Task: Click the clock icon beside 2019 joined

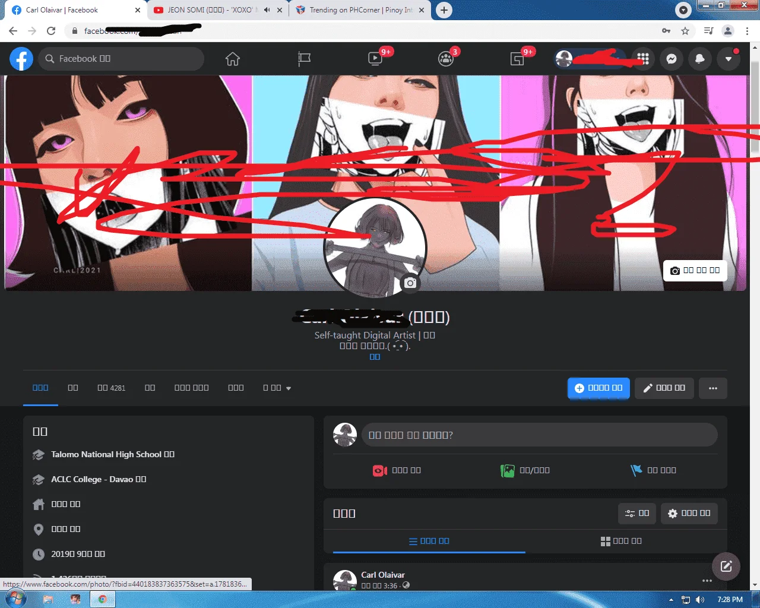Action: [x=39, y=555]
